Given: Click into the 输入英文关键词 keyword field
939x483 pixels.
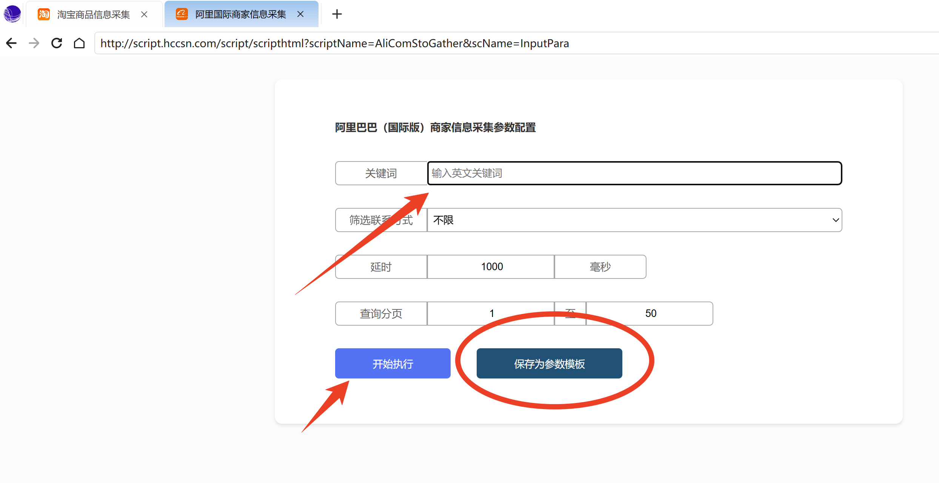Looking at the screenshot, I should pos(634,173).
